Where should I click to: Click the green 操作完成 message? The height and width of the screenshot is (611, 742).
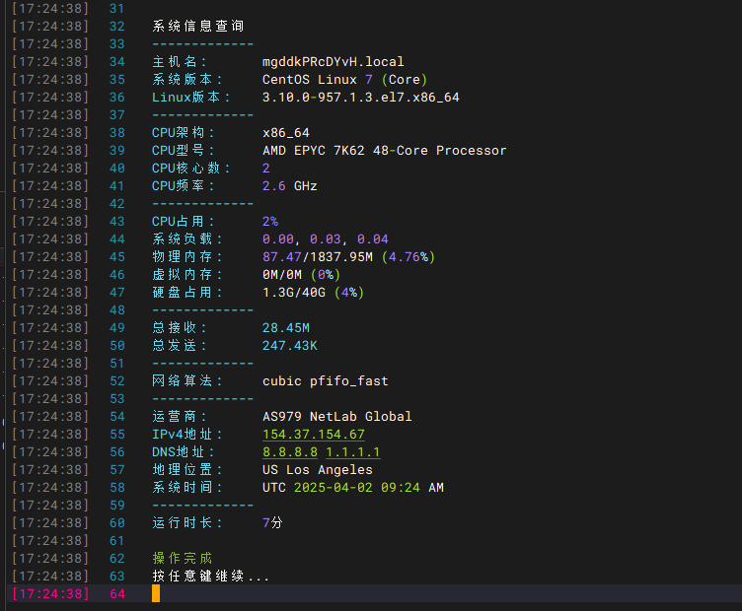183,558
